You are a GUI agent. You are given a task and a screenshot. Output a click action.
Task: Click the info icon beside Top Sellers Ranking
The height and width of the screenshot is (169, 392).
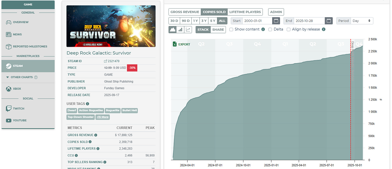105,162
